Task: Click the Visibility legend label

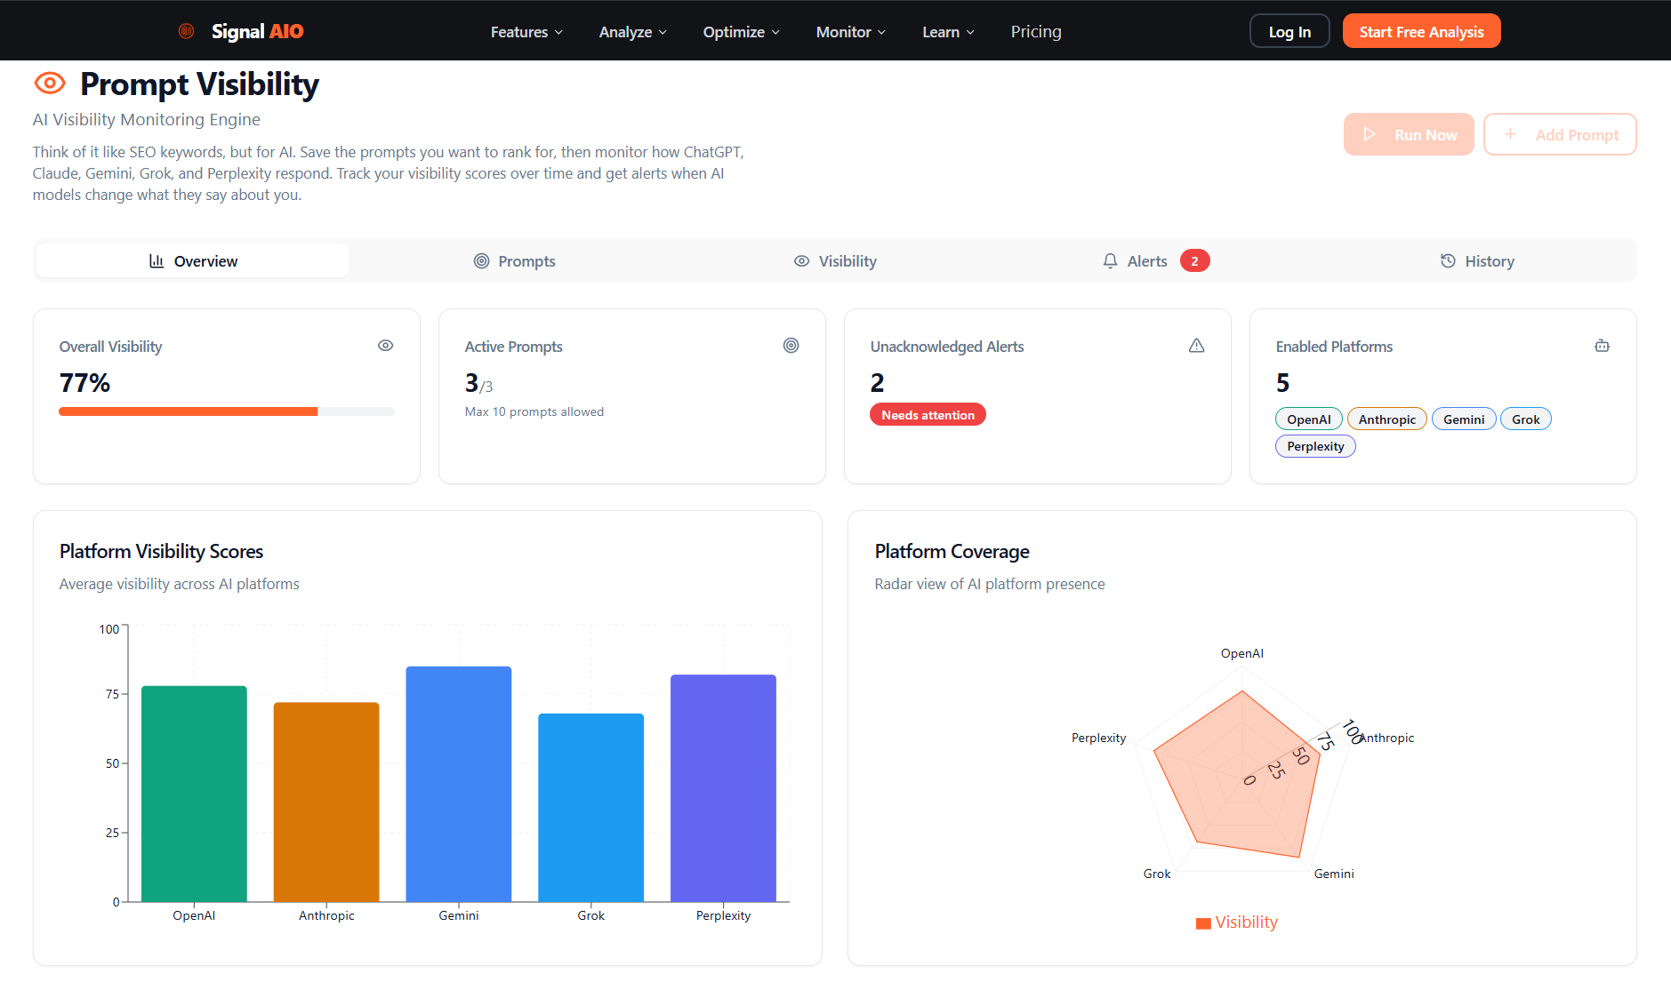Action: click(x=1247, y=922)
